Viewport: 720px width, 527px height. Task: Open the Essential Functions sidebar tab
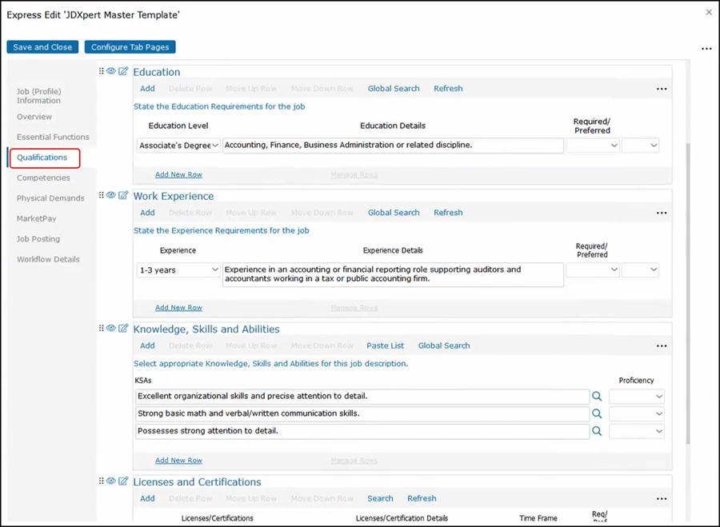coord(53,137)
